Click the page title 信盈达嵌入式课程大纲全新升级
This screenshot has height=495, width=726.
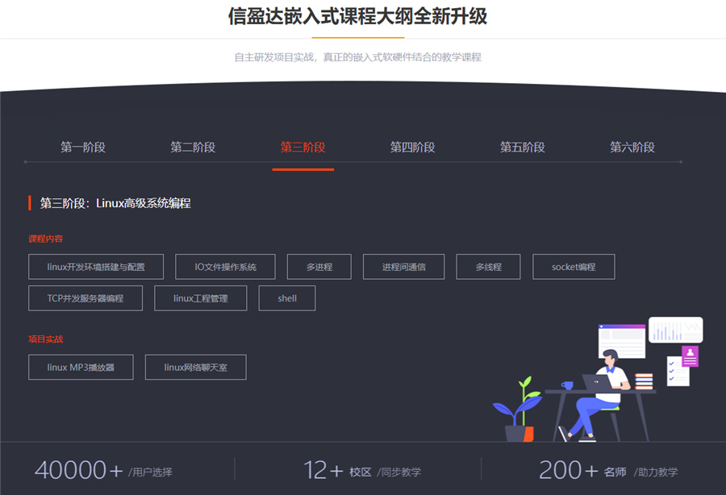(x=362, y=16)
